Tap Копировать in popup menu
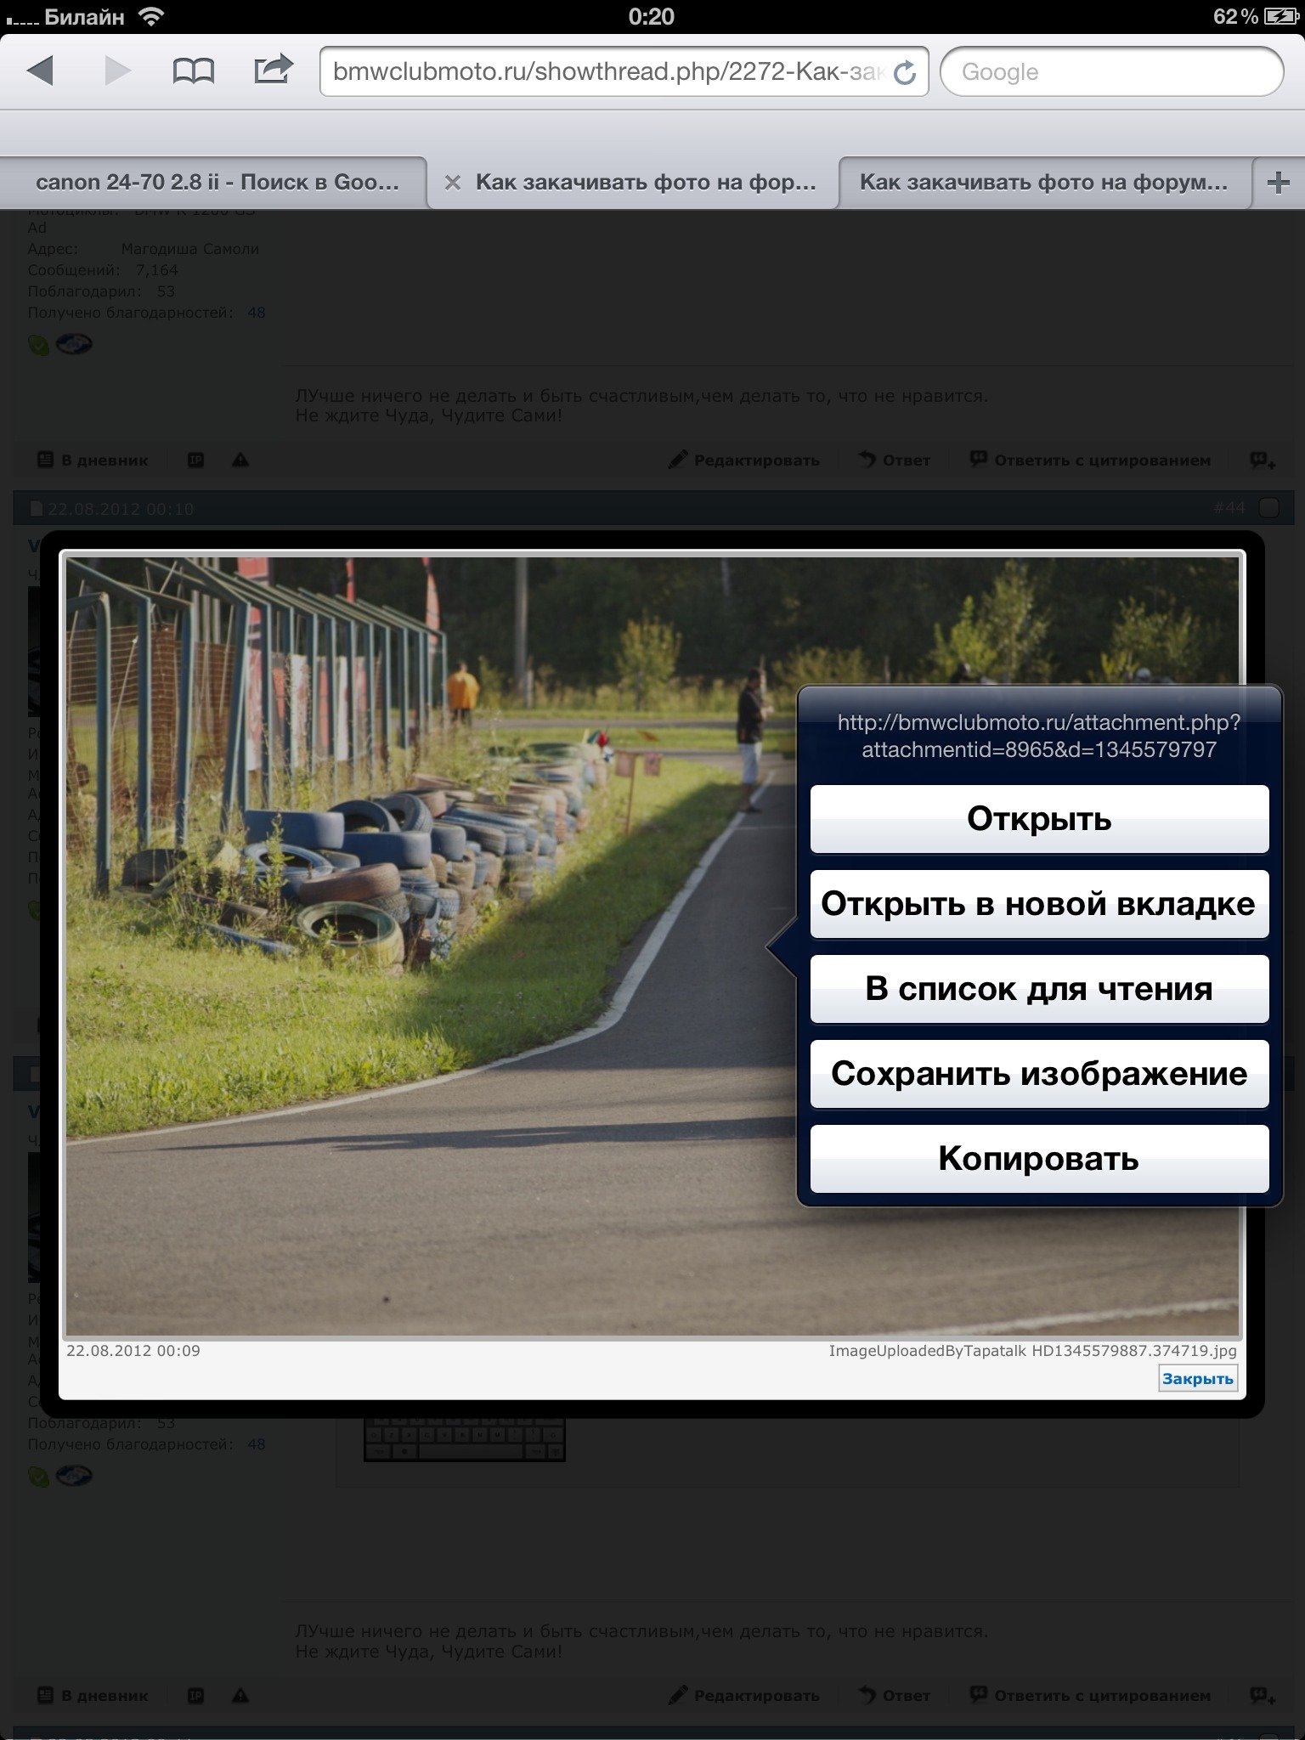The height and width of the screenshot is (1740, 1305). [x=1038, y=1159]
